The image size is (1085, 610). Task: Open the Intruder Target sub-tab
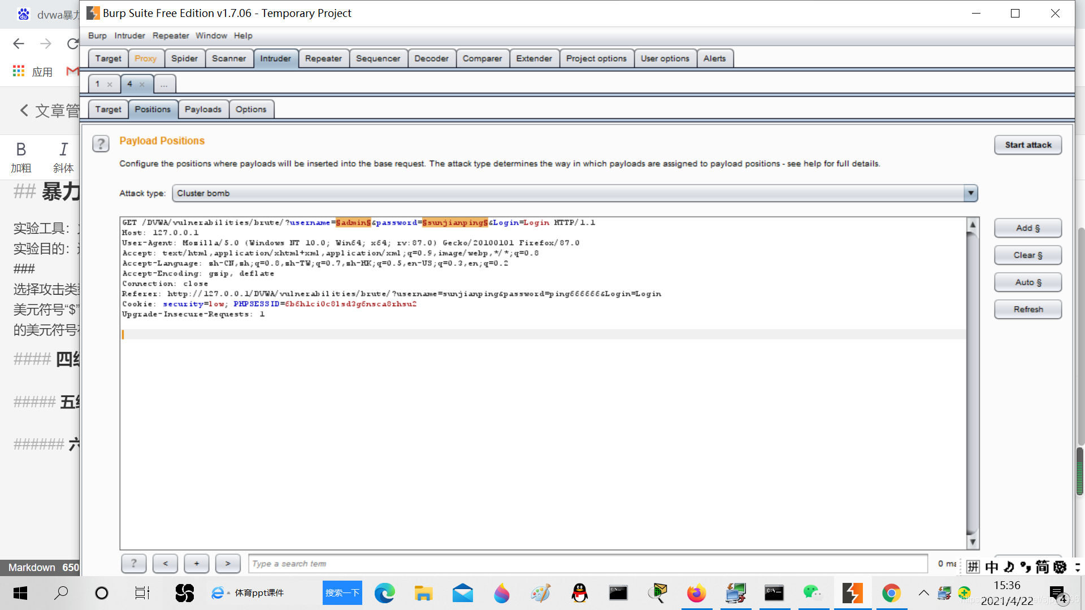tap(108, 109)
